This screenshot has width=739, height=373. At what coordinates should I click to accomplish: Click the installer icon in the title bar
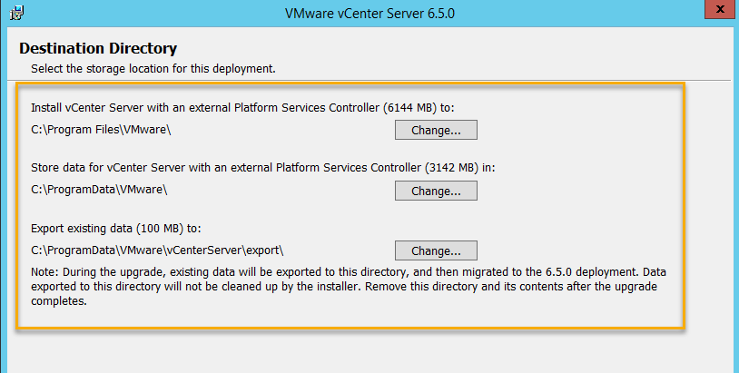pyautogui.click(x=15, y=15)
